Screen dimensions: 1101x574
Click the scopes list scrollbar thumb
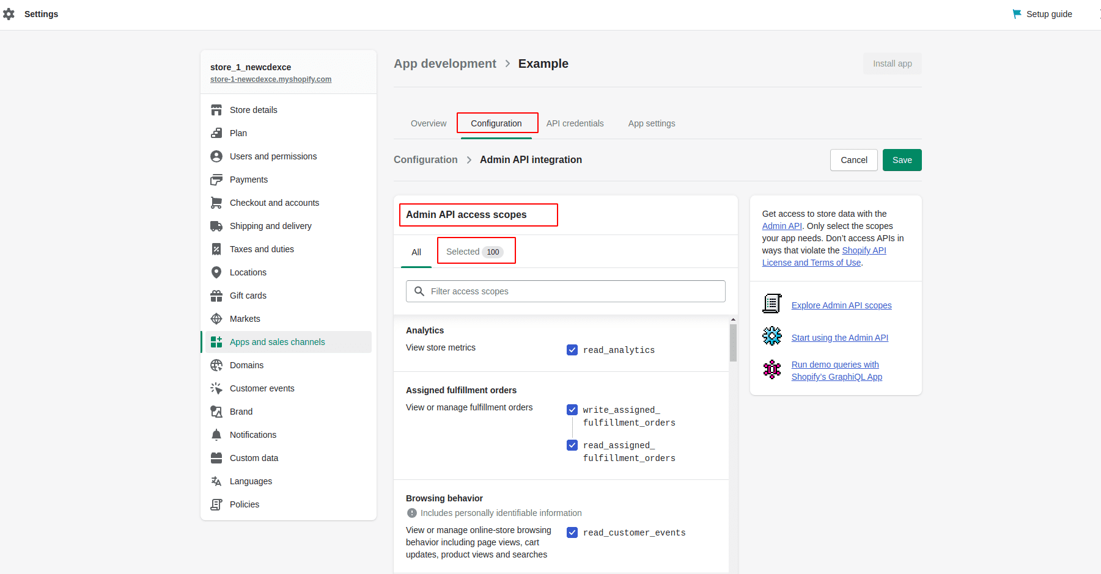coord(733,343)
